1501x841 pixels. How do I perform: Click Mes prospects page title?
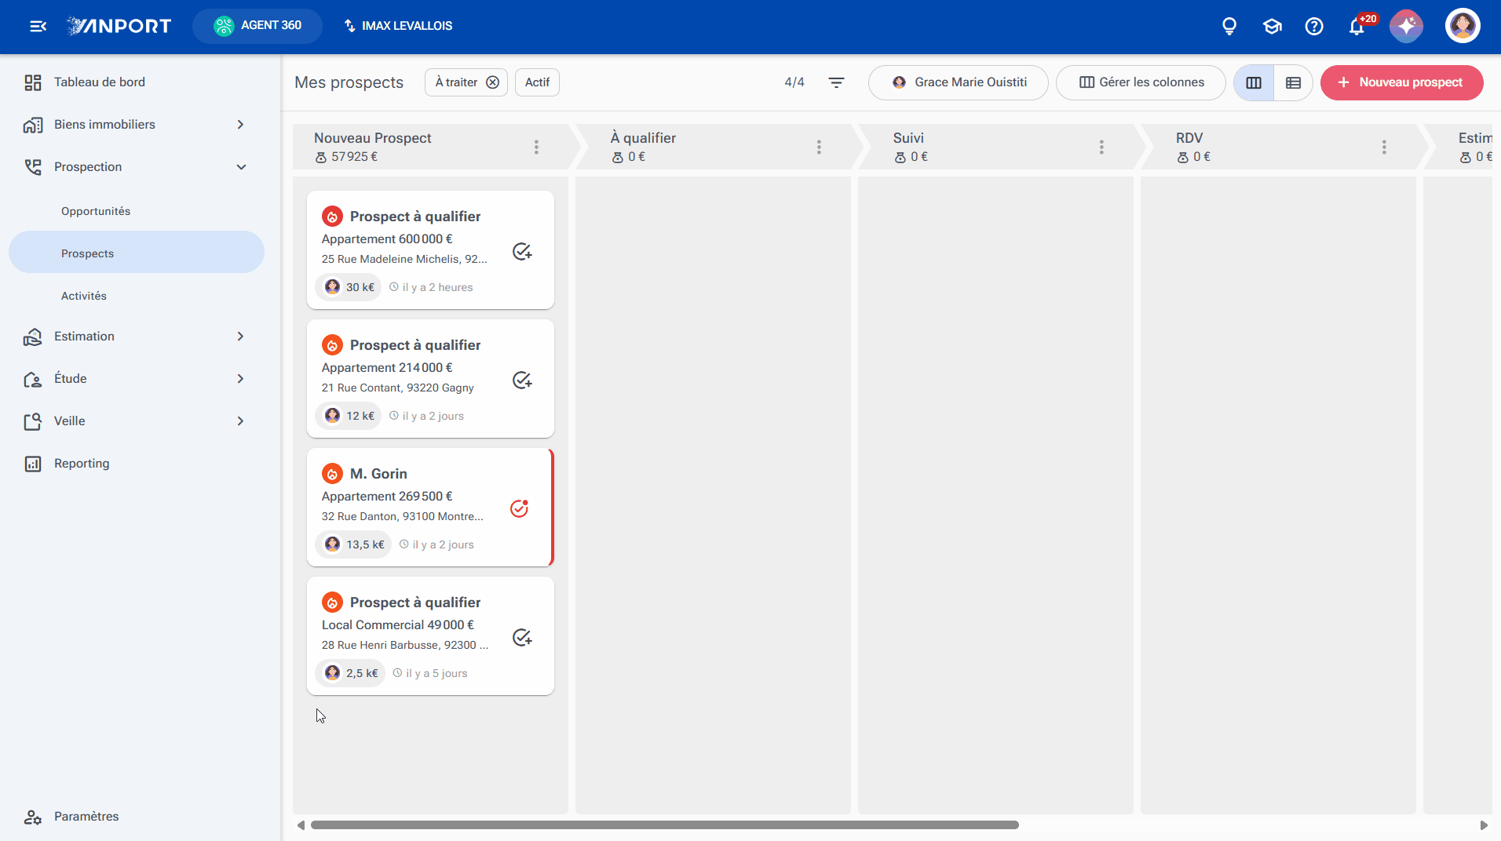(349, 82)
